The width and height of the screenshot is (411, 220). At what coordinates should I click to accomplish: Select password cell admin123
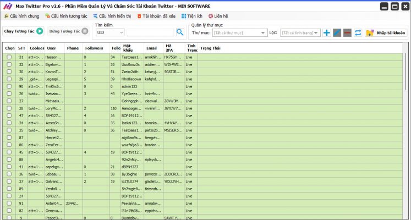point(132,86)
